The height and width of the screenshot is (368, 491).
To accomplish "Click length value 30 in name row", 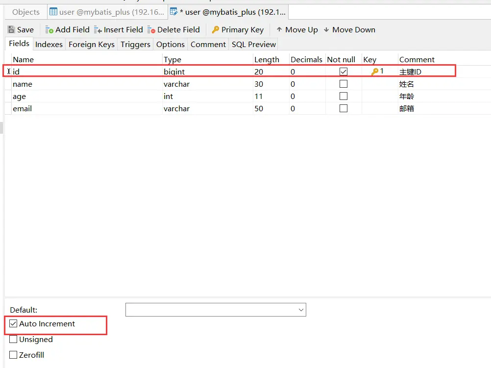I will pos(271,84).
